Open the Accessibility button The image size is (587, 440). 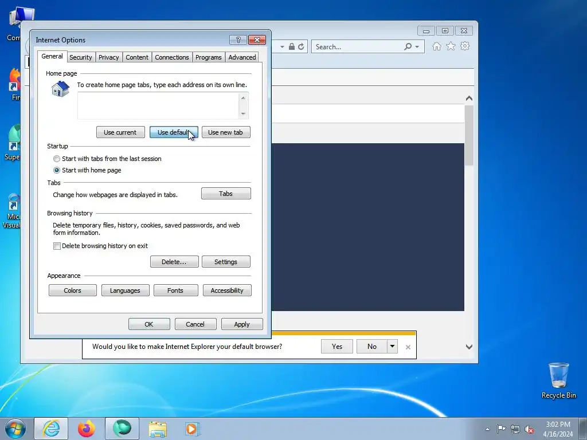click(227, 290)
